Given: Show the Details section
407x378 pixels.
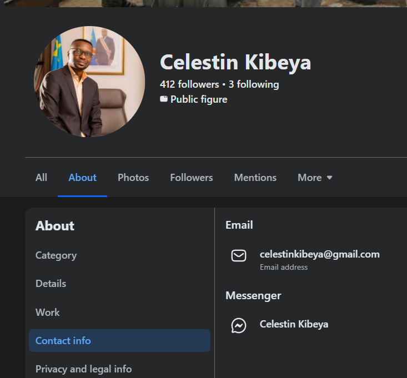Looking at the screenshot, I should coord(51,284).
